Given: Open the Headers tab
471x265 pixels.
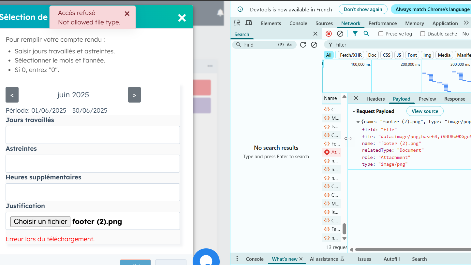Looking at the screenshot, I should point(375,99).
